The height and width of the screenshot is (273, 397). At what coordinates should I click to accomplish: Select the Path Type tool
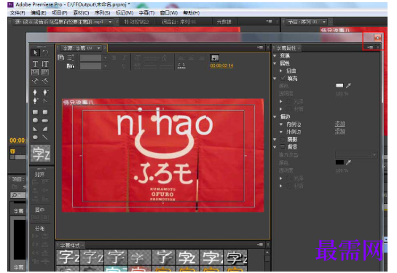(35, 81)
